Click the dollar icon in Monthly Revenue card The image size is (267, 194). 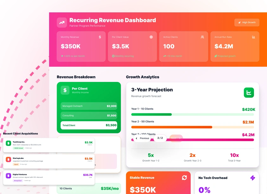click(x=100, y=37)
